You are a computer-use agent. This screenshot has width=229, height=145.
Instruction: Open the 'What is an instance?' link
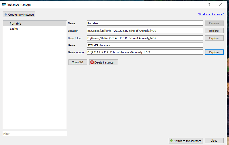[211, 14]
